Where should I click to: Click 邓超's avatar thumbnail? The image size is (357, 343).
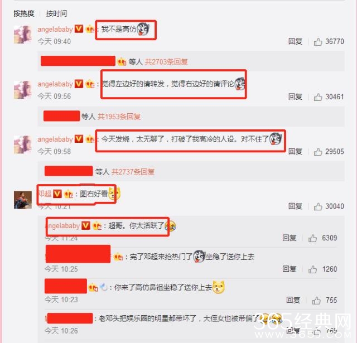tap(23, 200)
